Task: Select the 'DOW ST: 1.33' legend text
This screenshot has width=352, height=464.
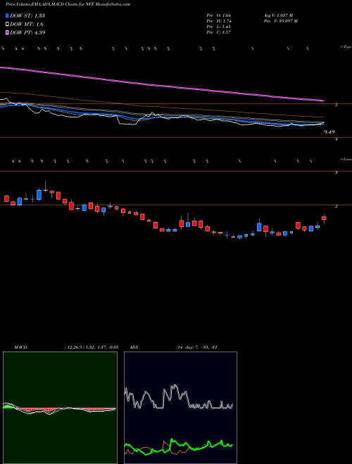Action: tap(27, 15)
